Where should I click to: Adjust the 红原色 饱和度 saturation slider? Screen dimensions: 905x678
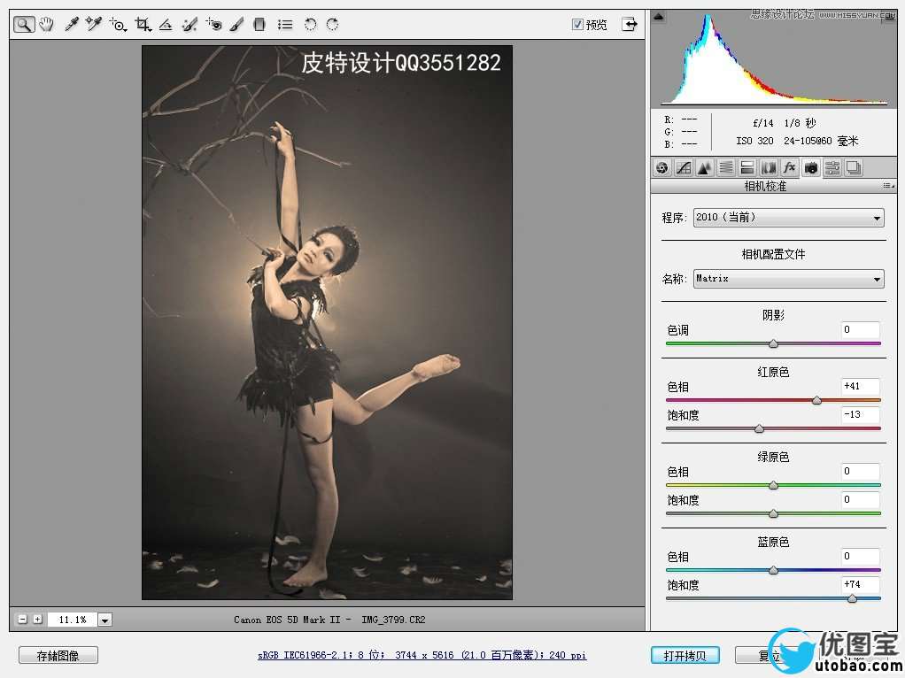tap(760, 428)
